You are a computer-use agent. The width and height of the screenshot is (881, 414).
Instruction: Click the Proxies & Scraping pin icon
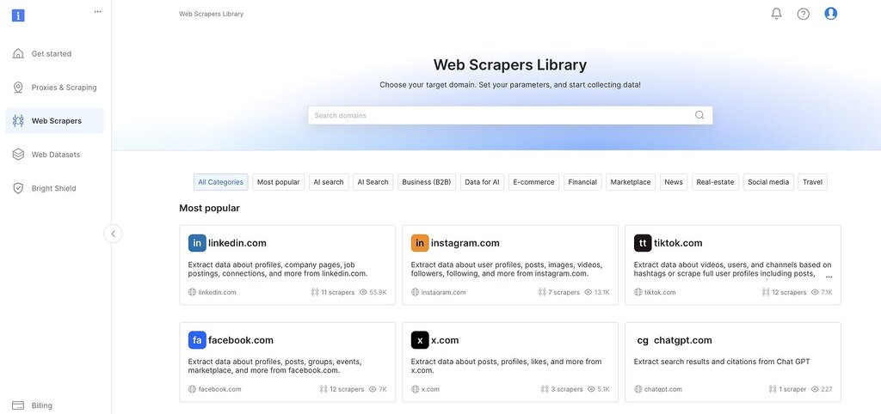click(18, 88)
